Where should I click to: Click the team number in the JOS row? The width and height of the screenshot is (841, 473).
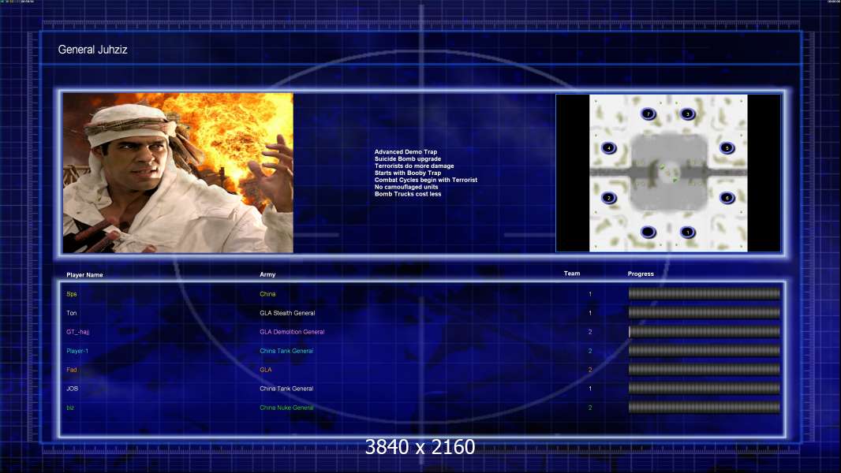590,389
